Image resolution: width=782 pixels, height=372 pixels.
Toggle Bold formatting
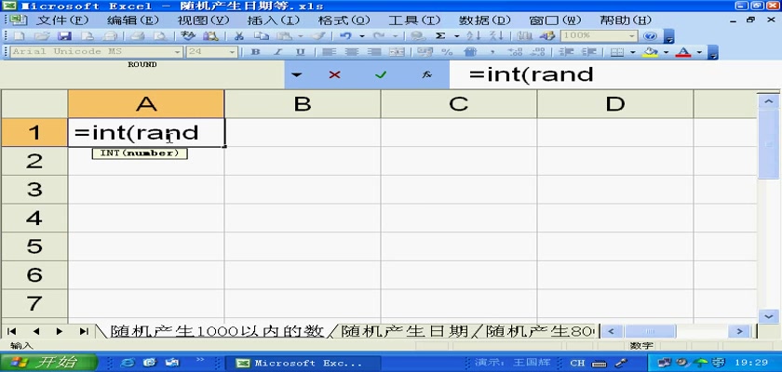(254, 52)
